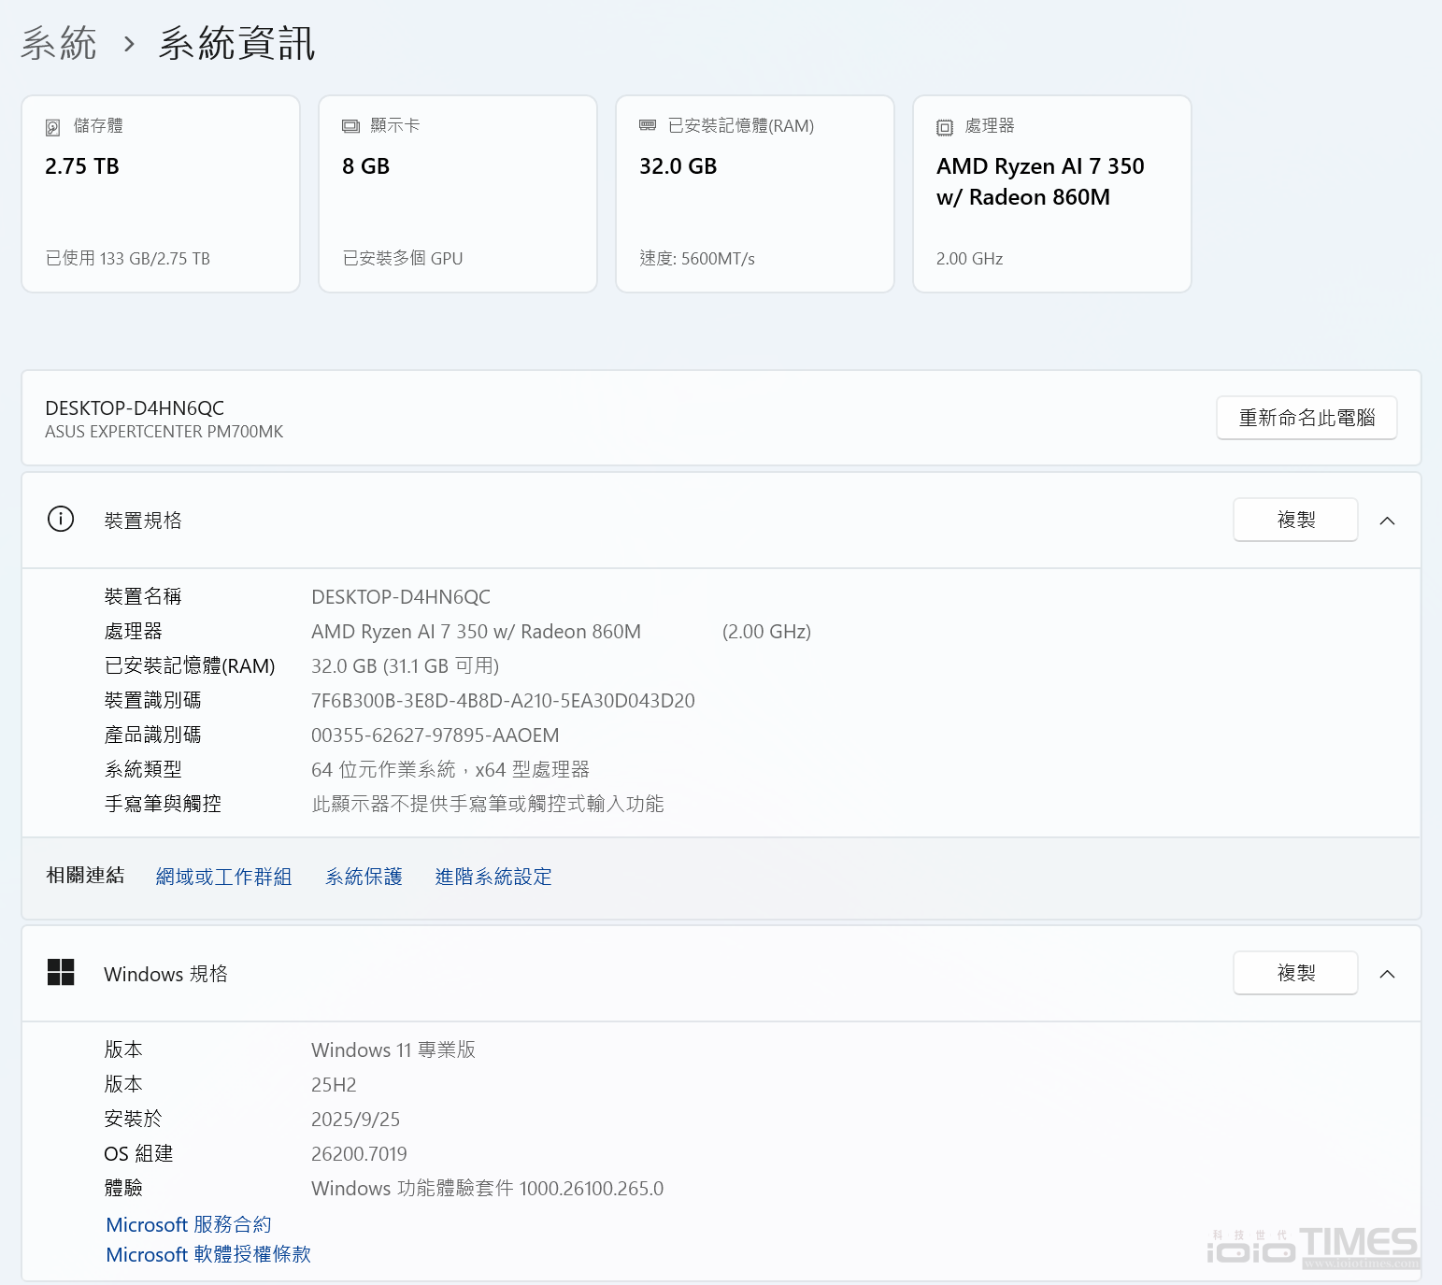Rename this PC using the rename button
1442x1285 pixels.
coord(1306,418)
